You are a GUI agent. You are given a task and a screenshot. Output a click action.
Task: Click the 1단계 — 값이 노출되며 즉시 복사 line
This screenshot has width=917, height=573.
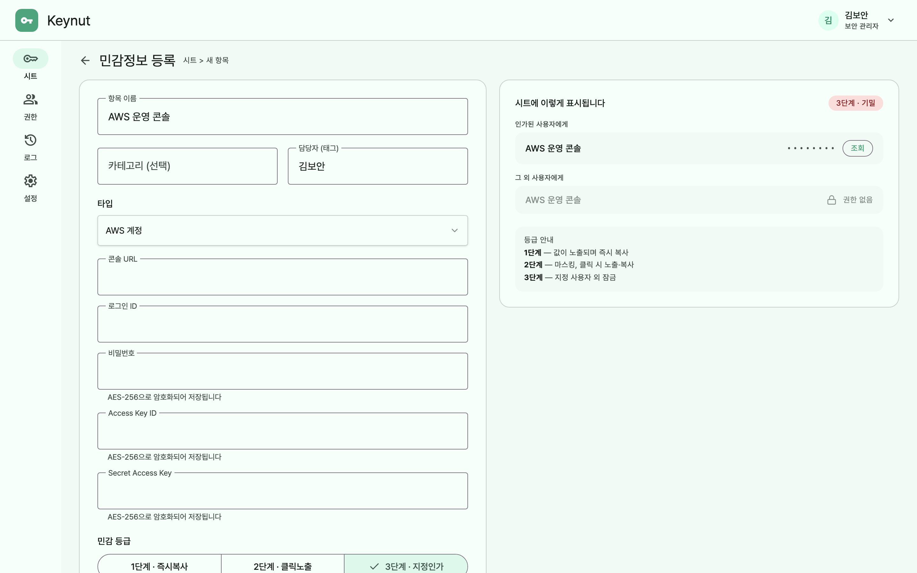[576, 252]
